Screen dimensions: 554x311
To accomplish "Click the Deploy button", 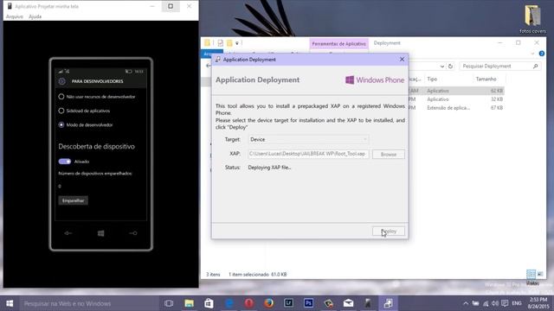I will [389, 232].
